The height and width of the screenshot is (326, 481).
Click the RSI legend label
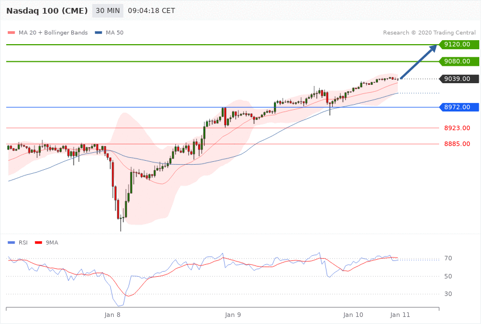pos(23,243)
